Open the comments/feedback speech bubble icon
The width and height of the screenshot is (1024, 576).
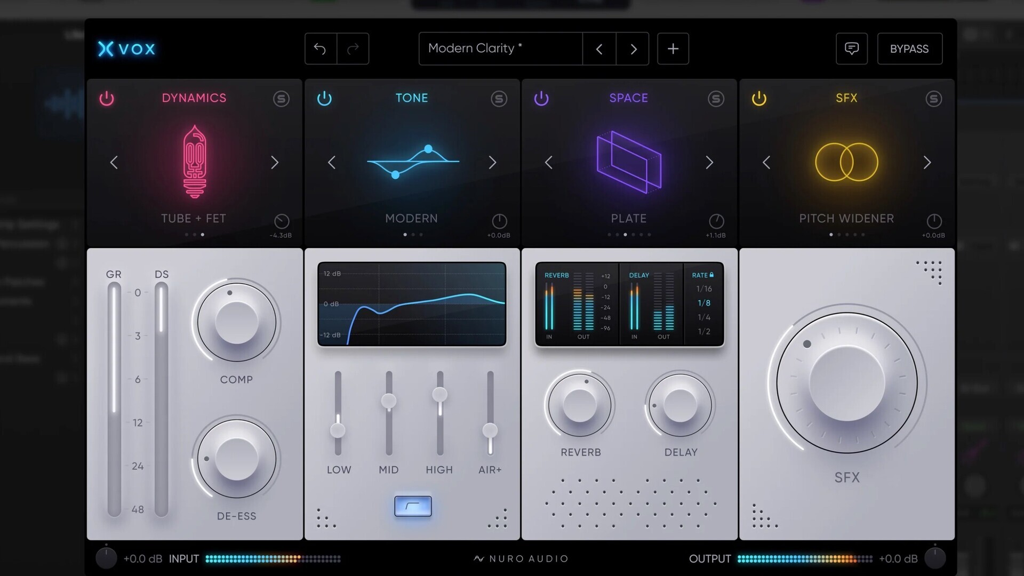pyautogui.click(x=852, y=49)
